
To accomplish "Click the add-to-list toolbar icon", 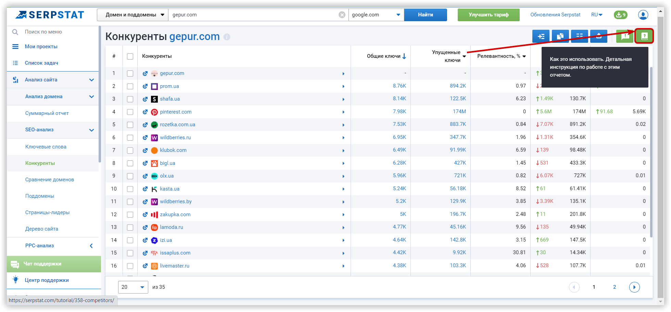I will point(541,36).
